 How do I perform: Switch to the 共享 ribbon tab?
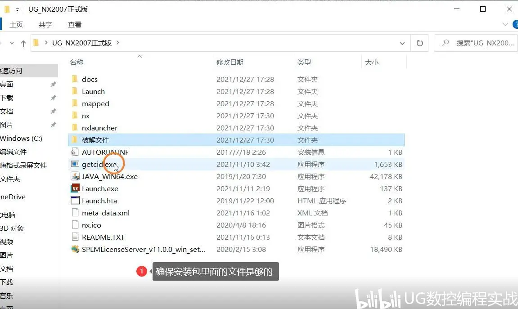click(x=45, y=24)
